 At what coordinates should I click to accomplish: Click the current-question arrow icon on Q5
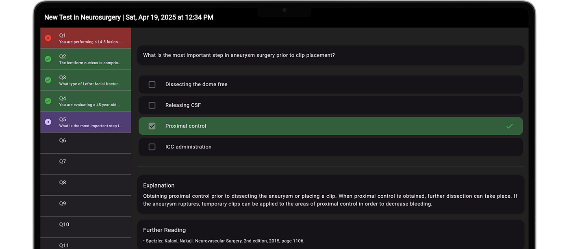click(x=48, y=122)
